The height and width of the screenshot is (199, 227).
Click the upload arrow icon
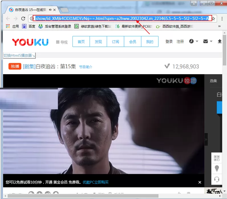tap(220, 41)
